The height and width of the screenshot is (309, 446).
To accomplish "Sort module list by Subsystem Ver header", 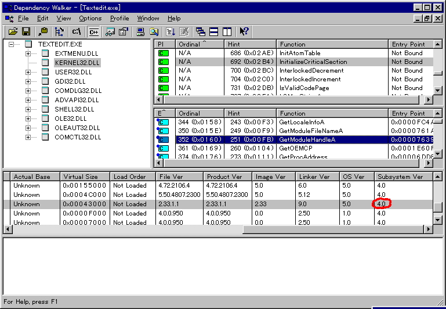I will 404,177.
